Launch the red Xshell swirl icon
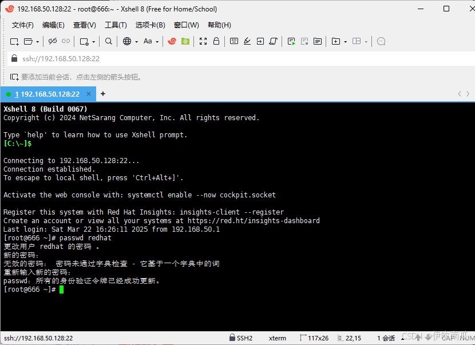Screen dimensions: 475x345 [x=172, y=41]
